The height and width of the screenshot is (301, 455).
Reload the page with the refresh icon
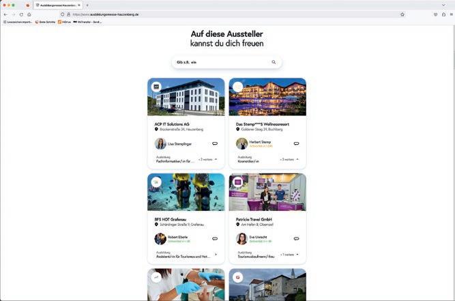[21, 14]
